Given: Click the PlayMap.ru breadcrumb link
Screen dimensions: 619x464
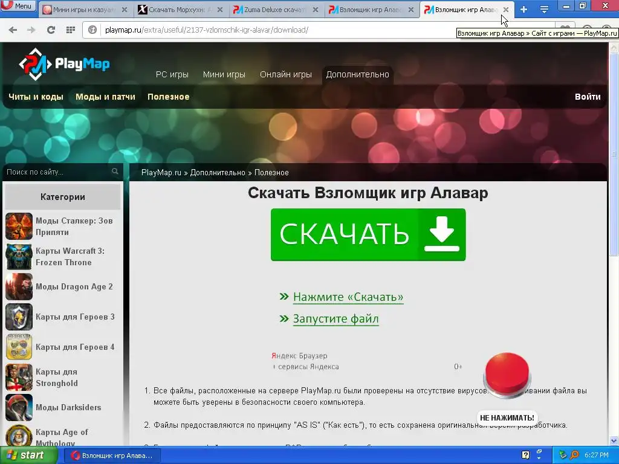Looking at the screenshot, I should (x=161, y=172).
